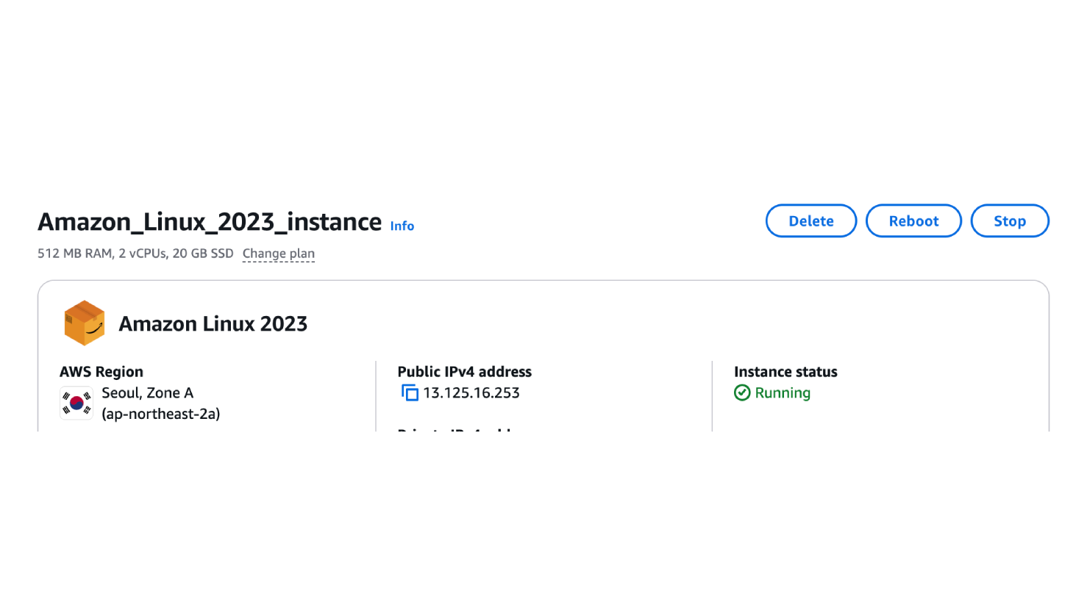Click the Public IPv4 address label
This screenshot has width=1087, height=610.
pyautogui.click(x=464, y=372)
